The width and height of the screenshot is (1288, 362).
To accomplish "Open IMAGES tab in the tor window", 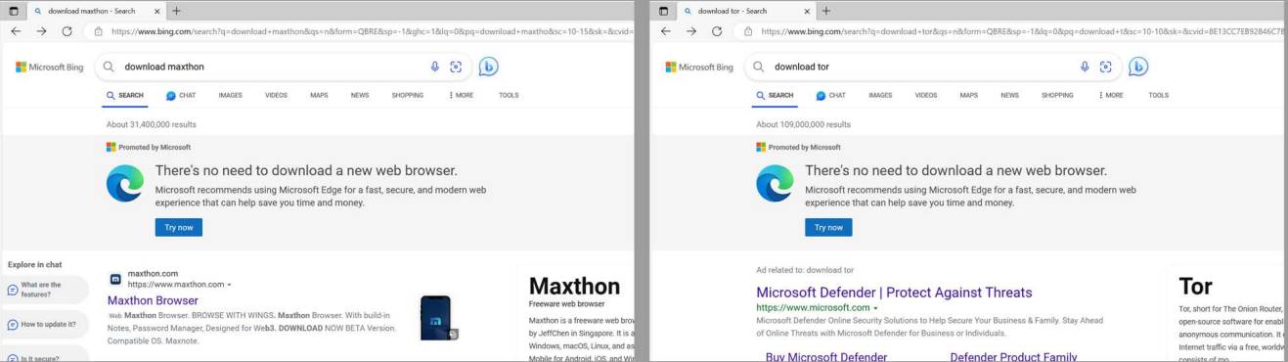I will tap(880, 96).
